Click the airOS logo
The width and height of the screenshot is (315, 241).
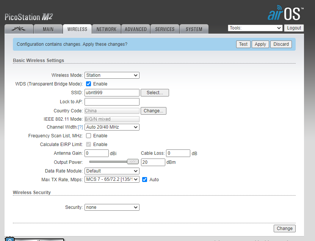tap(285, 13)
